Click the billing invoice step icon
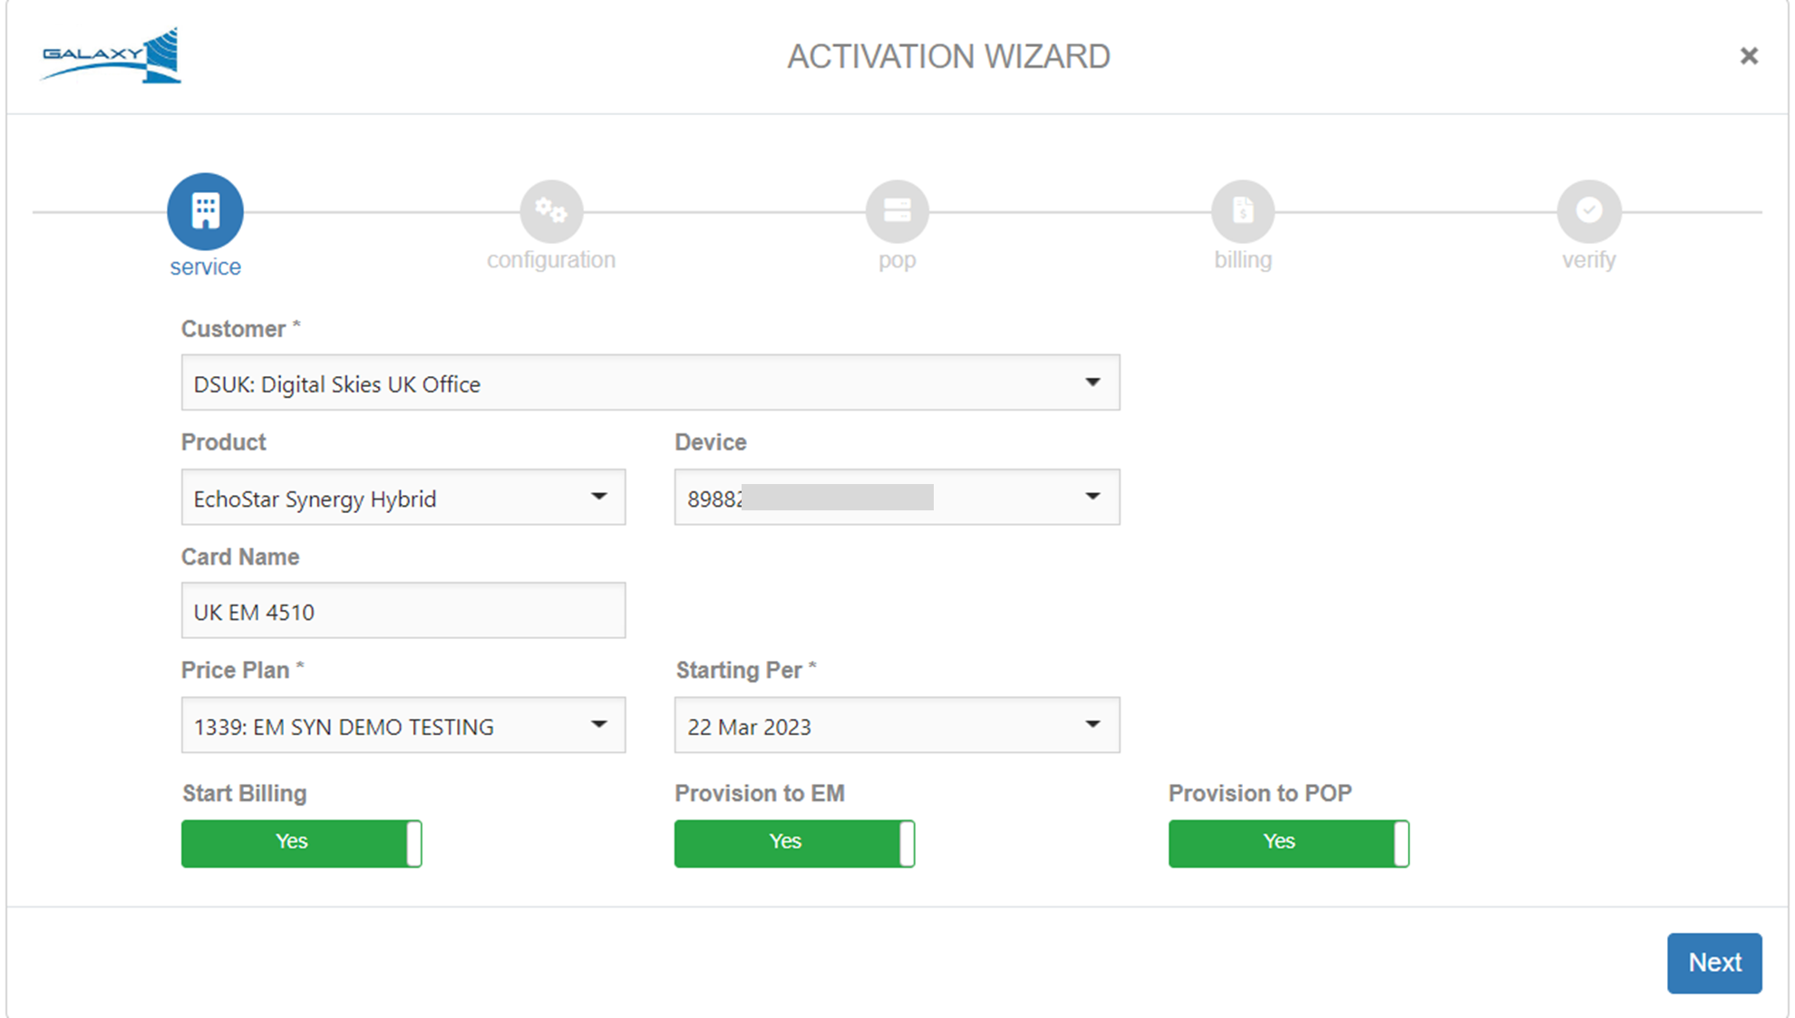Screen dimensions: 1795x1018 point(1242,210)
